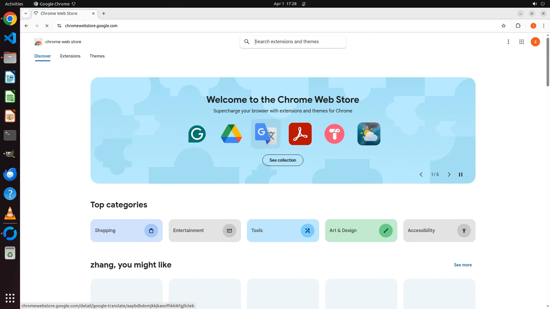Switch to the Themes tab
The image size is (550, 309).
tap(97, 56)
